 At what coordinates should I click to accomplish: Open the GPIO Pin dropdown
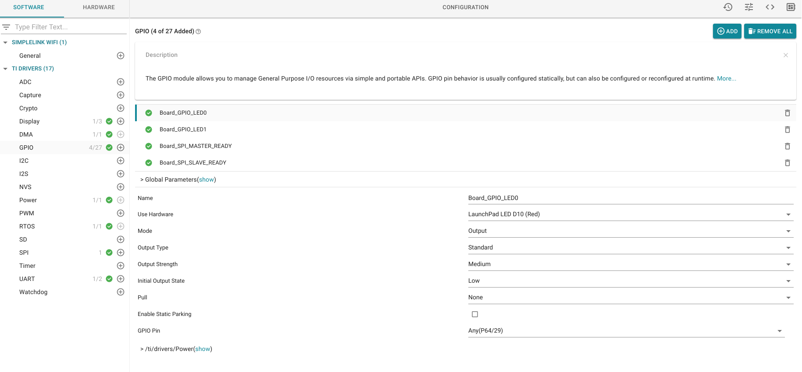coord(626,331)
